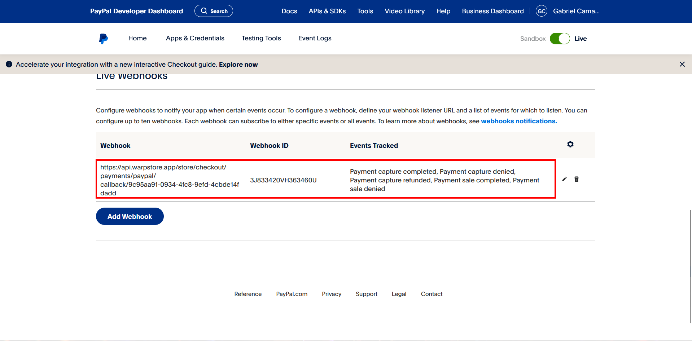Click the Explore now link

pos(238,65)
